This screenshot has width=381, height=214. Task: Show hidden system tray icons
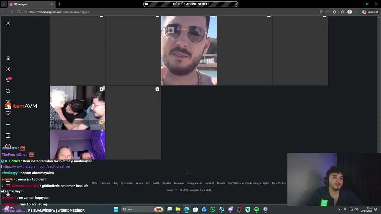[x=338, y=209]
